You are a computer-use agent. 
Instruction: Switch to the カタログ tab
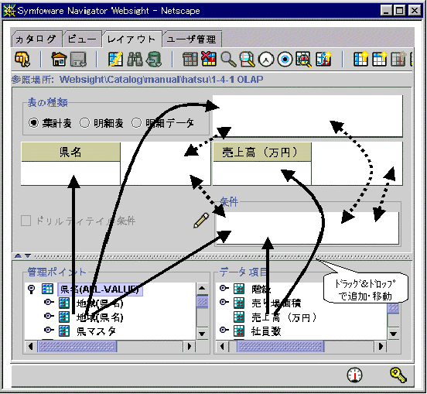(x=36, y=39)
